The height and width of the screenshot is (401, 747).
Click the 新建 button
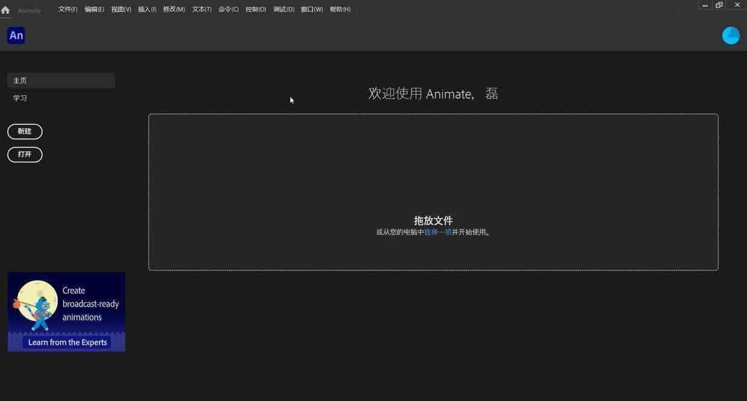[25, 131]
